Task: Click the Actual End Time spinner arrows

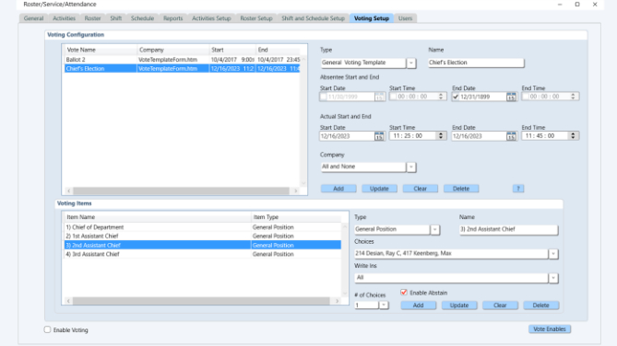Action: click(x=573, y=136)
